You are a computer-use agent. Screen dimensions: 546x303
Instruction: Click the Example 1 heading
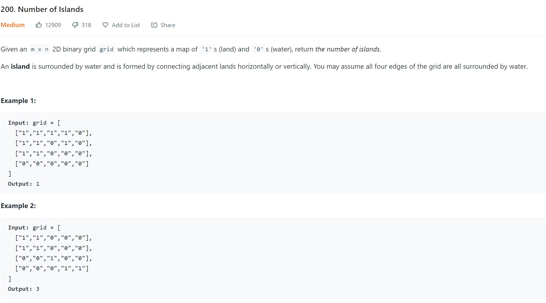pos(18,101)
